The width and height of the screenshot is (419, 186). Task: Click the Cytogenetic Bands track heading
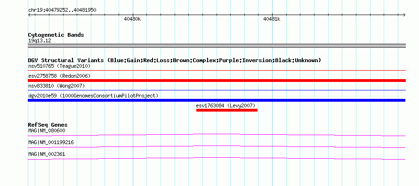pos(56,35)
